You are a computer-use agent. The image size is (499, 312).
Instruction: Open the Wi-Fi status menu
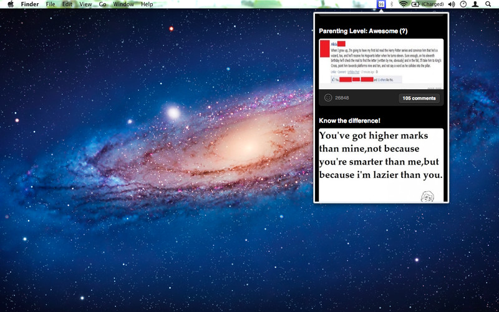pos(404,4)
